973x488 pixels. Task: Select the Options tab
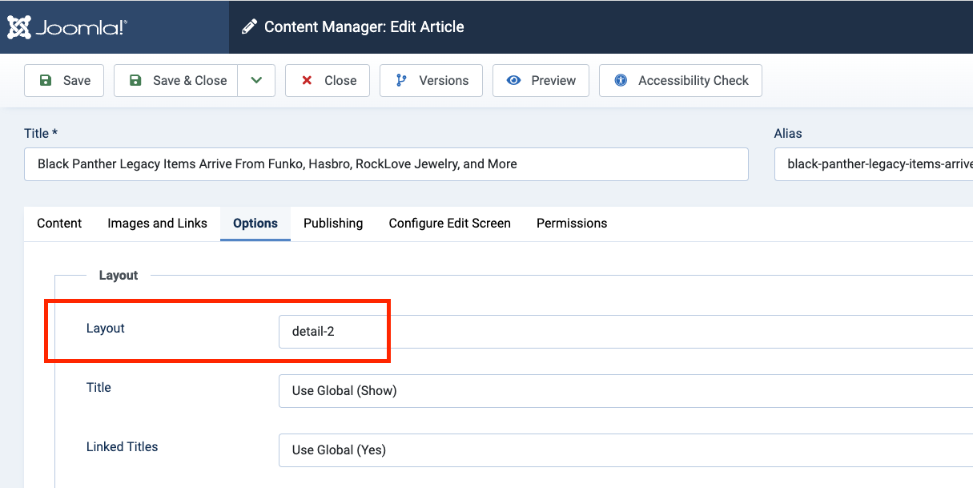point(255,224)
